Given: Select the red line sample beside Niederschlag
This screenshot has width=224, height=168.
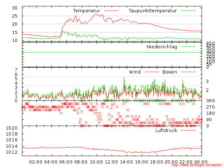Looking at the screenshot, I should (x=188, y=47).
